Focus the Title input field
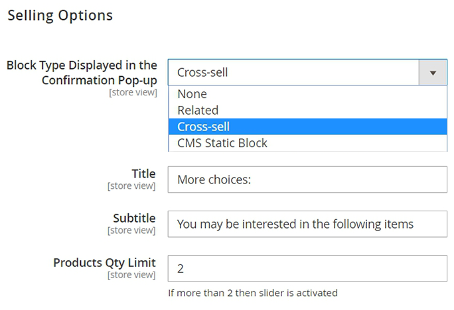 307,180
